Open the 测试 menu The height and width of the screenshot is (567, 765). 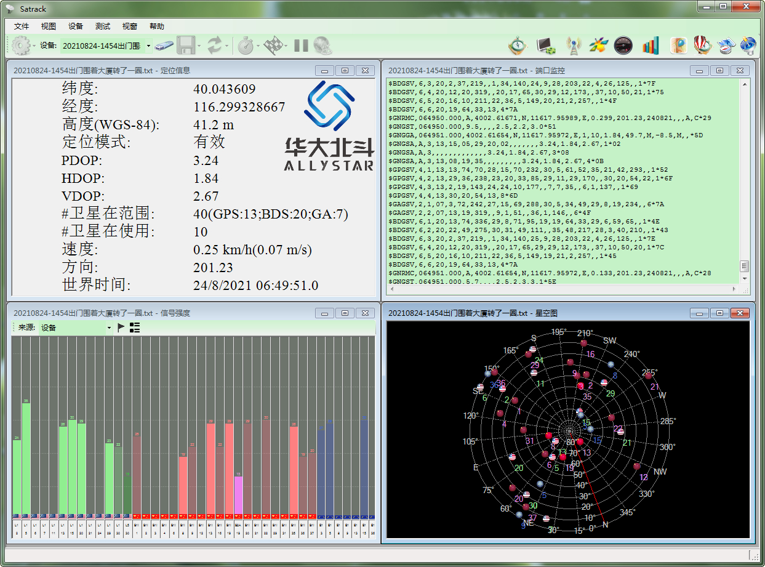[103, 26]
